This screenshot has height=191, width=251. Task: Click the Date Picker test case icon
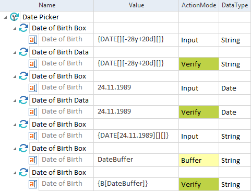click(14, 17)
